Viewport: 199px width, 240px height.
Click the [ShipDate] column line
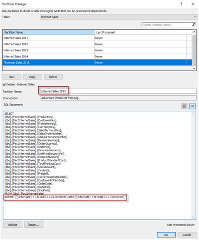pos(27,190)
